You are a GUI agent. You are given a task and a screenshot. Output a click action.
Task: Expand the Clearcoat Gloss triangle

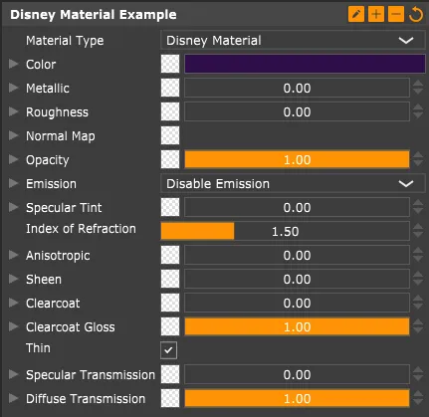(13, 326)
